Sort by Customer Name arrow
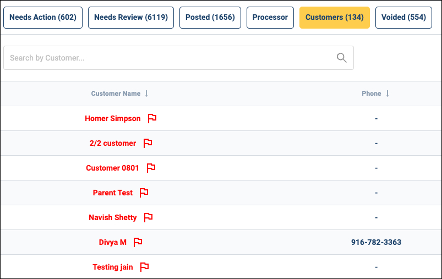 point(146,94)
